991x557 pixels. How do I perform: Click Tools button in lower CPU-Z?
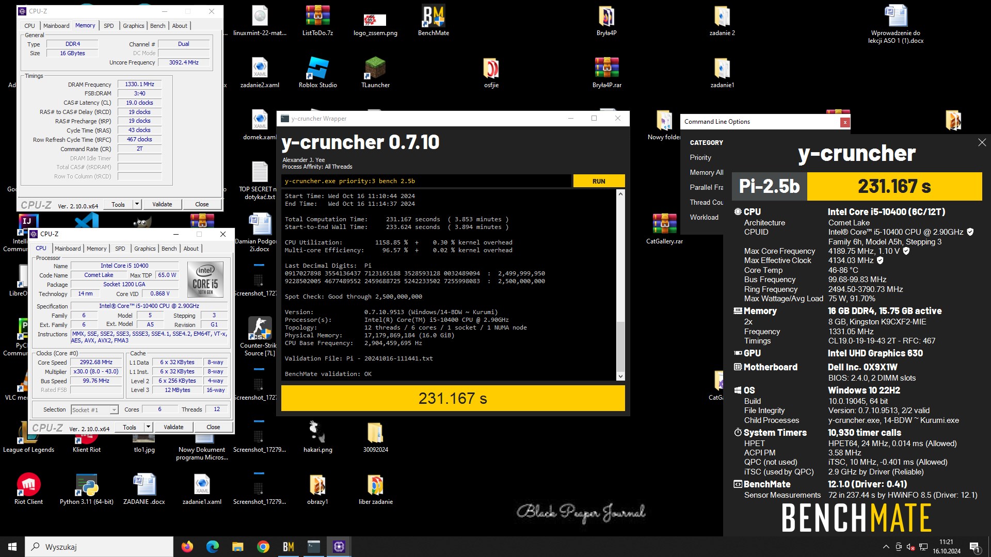pos(130,427)
